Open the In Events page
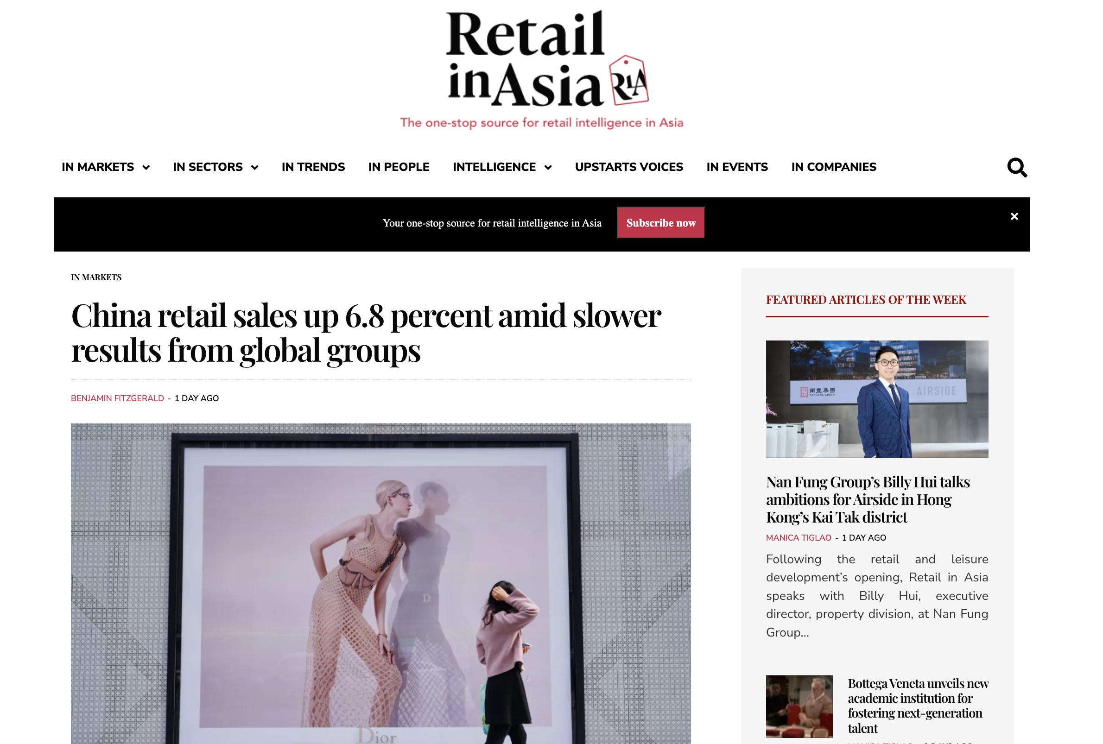This screenshot has width=1103, height=744. coord(737,167)
